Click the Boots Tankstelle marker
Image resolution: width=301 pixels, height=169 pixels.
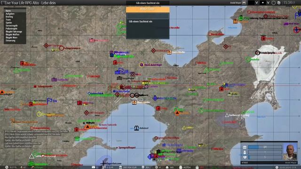pyautogui.click(x=100, y=125)
